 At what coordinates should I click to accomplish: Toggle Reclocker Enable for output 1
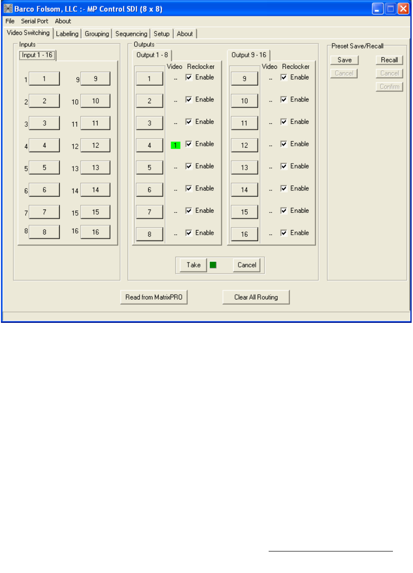click(x=189, y=77)
